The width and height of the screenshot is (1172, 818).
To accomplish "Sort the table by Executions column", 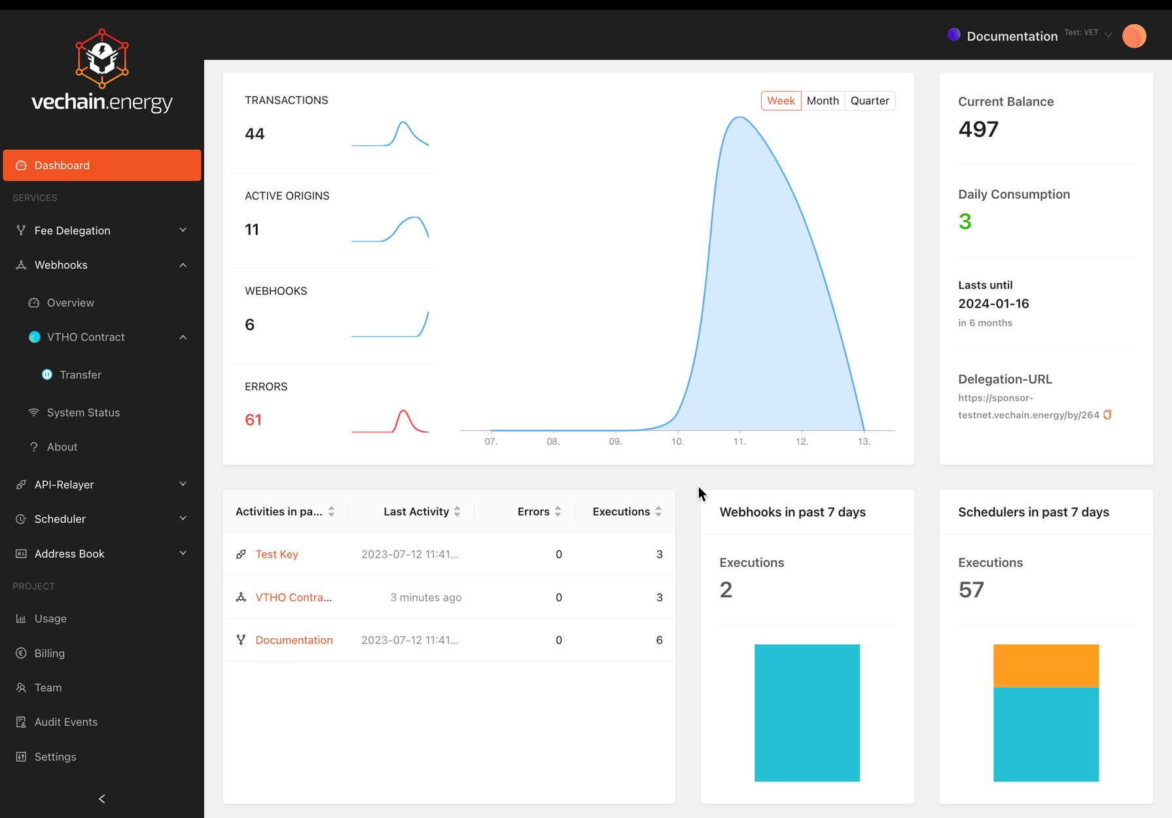I will click(658, 511).
